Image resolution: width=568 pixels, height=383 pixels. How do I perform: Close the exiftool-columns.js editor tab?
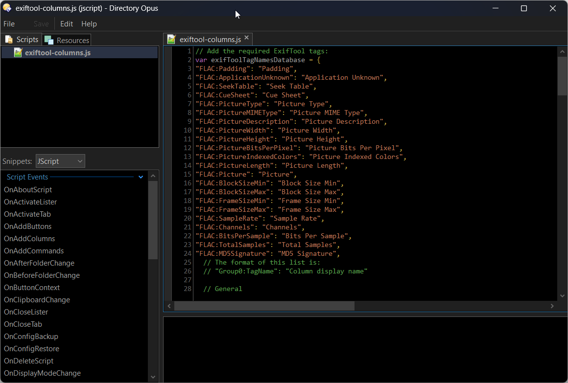tap(247, 38)
